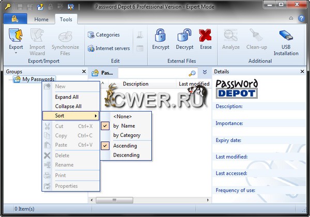The height and width of the screenshot is (217, 310).
Task: Open the Import Wizard tool
Action: point(37,42)
